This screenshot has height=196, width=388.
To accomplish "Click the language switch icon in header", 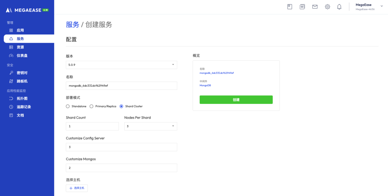I will pyautogui.click(x=302, y=7).
